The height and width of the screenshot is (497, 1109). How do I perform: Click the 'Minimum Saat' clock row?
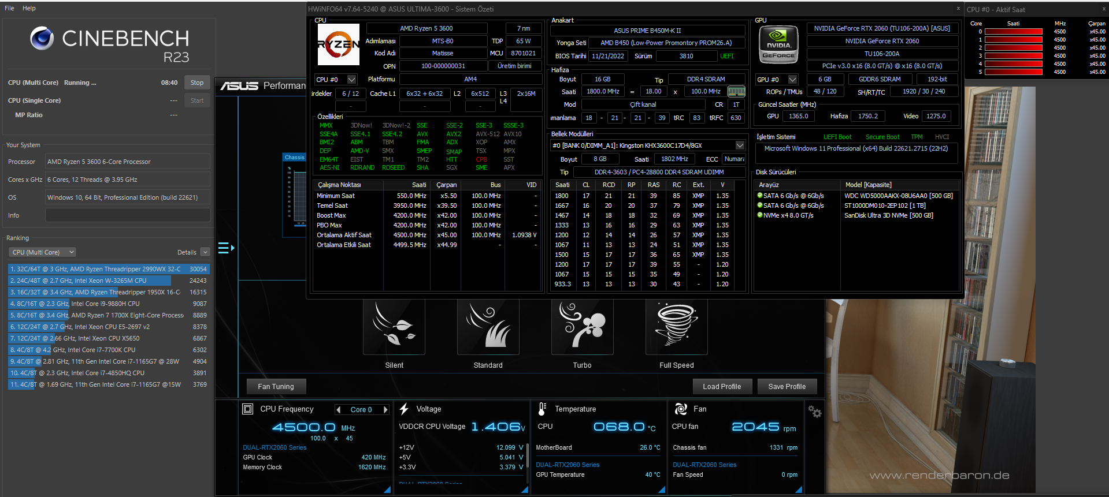click(x=426, y=196)
